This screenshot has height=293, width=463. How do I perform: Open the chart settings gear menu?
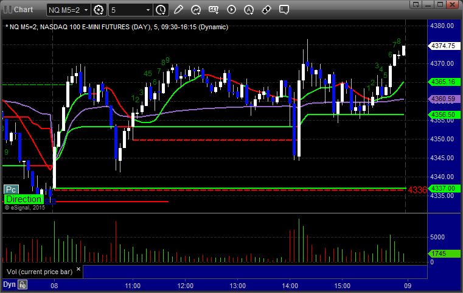pos(99,10)
